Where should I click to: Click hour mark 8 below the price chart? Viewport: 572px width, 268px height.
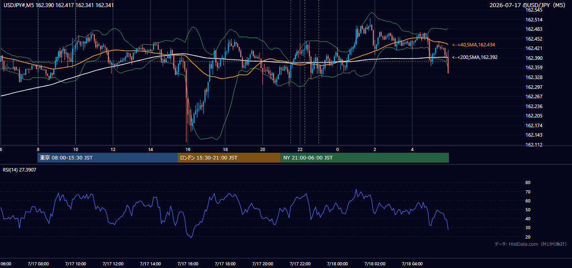click(38, 150)
